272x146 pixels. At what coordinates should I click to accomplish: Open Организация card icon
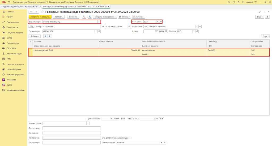[99, 31]
